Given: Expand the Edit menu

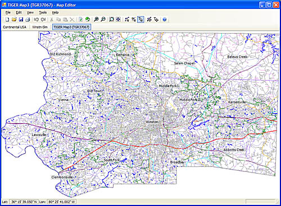Looking at the screenshot, I should [19, 12].
